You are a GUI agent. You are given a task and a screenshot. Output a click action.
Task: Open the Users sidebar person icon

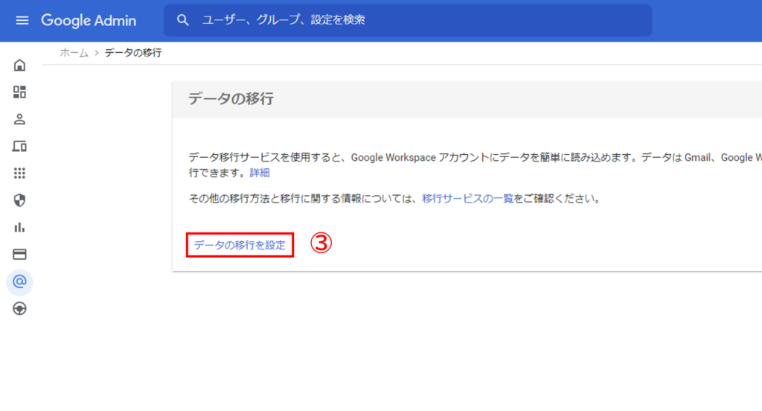tap(19, 119)
